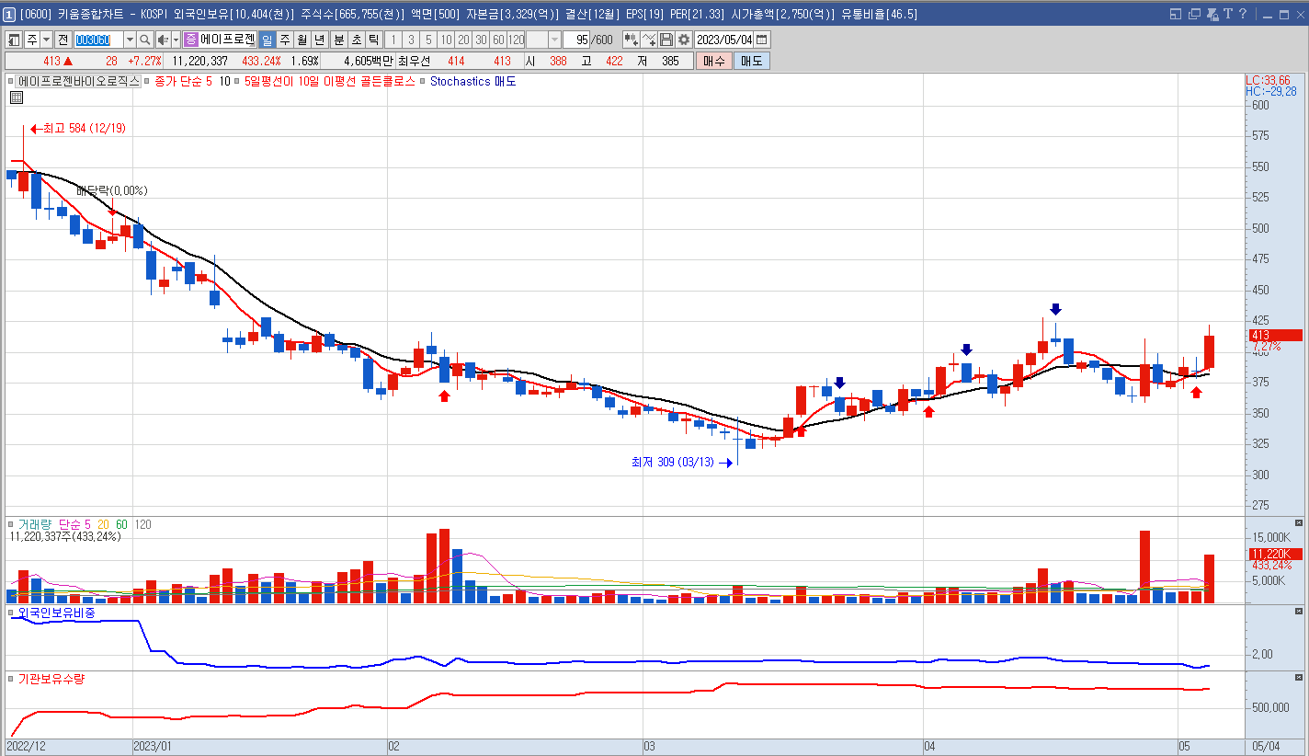This screenshot has width=1309, height=756.
Task: Click the toolbar panel toggle icon at far left
Action: click(15, 40)
